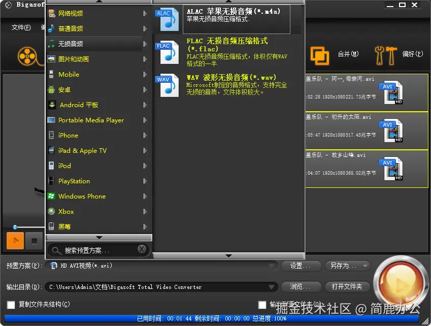Expand the 图片和动画 submenu arrow
This screenshot has width=431, height=326.
145,59
